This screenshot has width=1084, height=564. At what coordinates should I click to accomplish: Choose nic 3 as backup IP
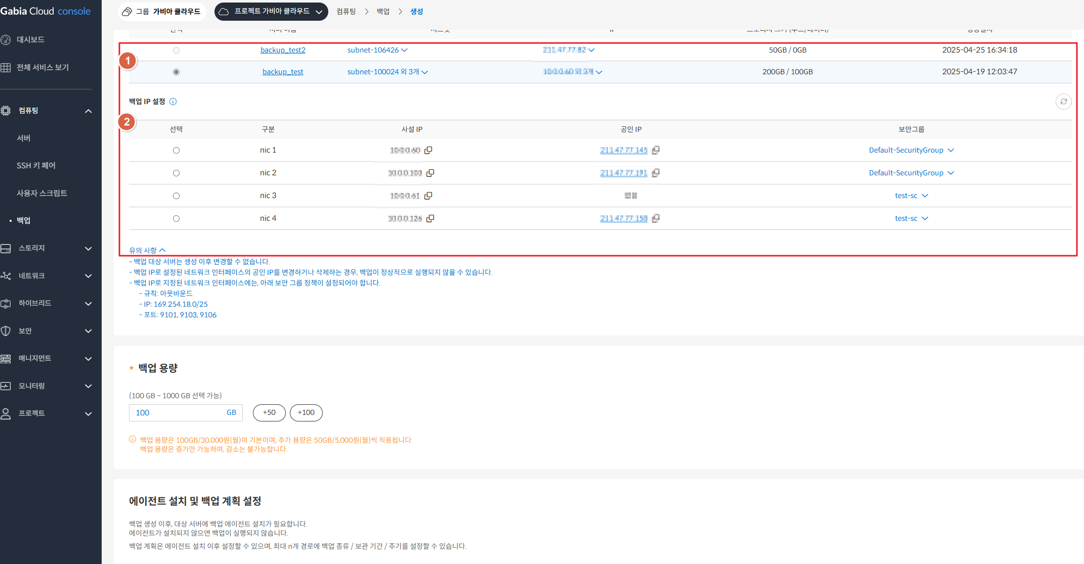tap(176, 196)
